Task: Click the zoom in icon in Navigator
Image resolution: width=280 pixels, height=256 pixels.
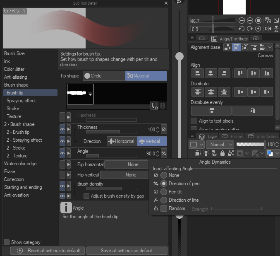Action: (250, 21)
